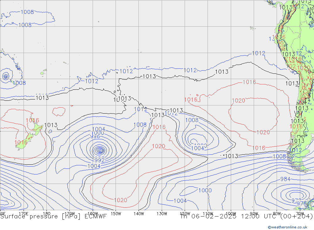Click the 140W longitude label

coord(139,214)
